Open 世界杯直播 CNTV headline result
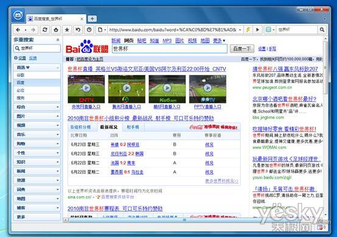Screen dimensions: 337x237 [x=147, y=69]
